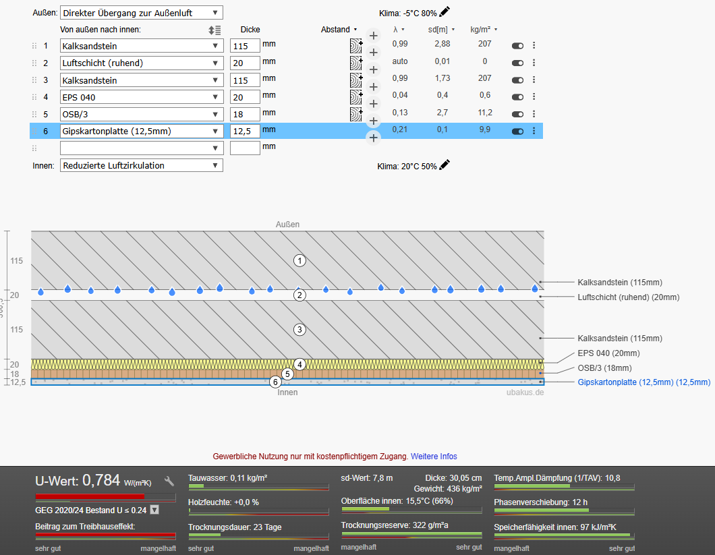Click the drag handle of layer 1
Image resolution: width=715 pixels, height=555 pixels.
(34, 46)
